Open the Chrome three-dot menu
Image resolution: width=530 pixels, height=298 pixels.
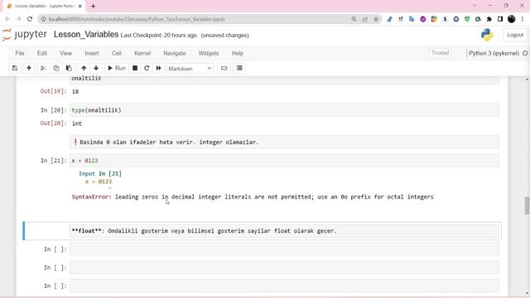coord(523,19)
